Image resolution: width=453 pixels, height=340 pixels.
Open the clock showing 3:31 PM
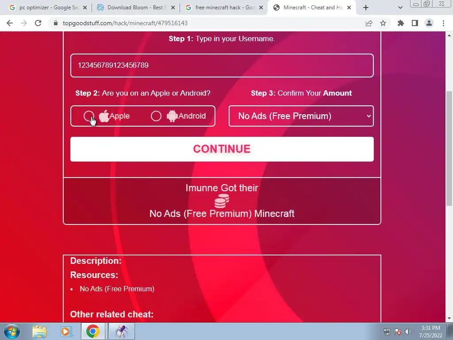tap(431, 332)
